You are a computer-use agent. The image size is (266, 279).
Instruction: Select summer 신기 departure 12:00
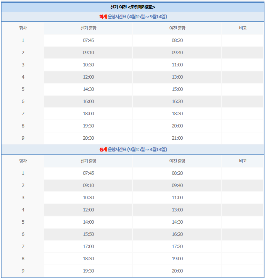point(89,77)
